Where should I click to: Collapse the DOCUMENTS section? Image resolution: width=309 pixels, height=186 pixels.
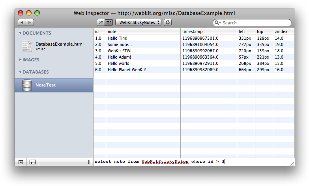(21, 33)
